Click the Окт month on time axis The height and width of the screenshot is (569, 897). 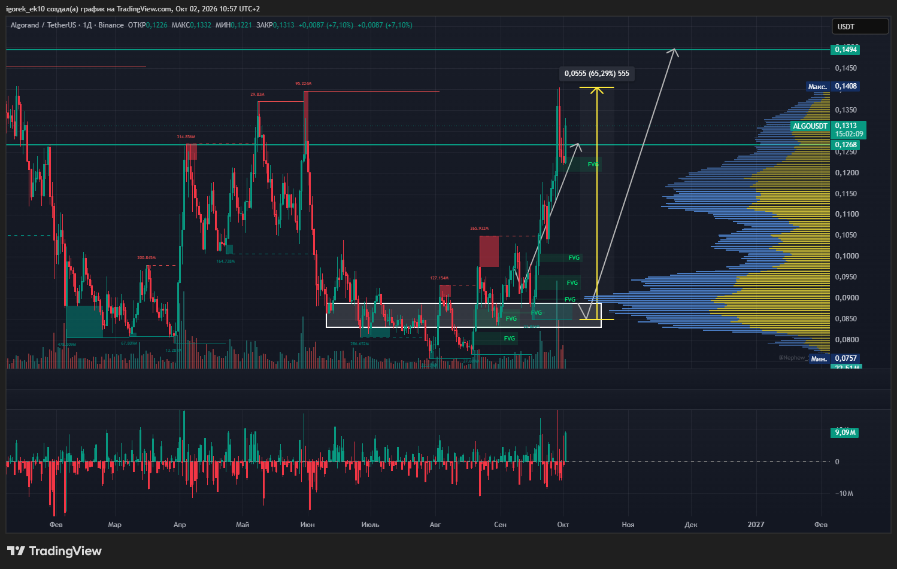click(x=563, y=525)
